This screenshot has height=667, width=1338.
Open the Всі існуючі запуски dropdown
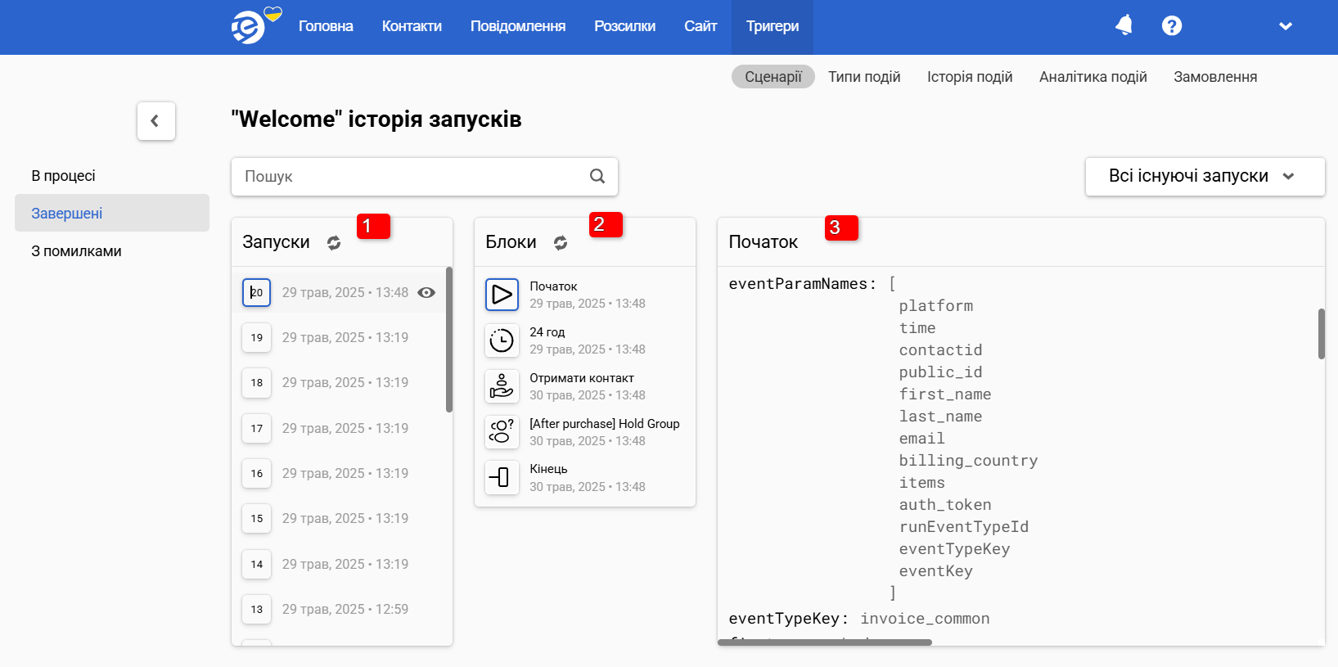1205,177
